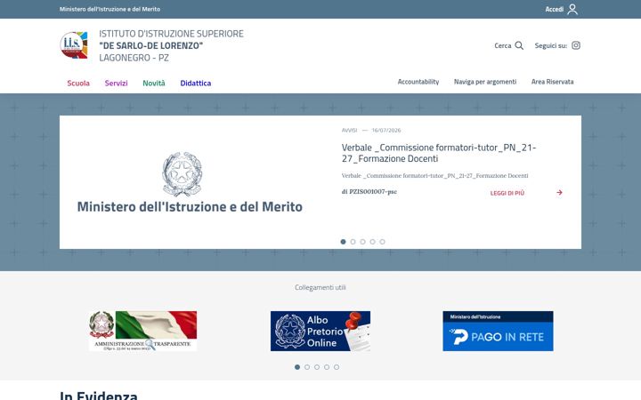The image size is (641, 400).
Task: Open the Novità menu
Action: (x=154, y=83)
